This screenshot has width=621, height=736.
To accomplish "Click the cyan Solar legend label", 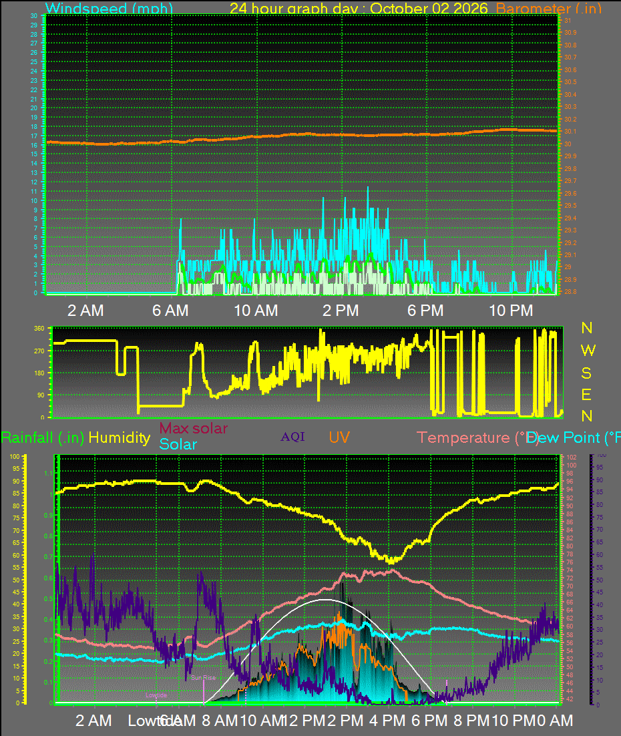I will point(178,444).
